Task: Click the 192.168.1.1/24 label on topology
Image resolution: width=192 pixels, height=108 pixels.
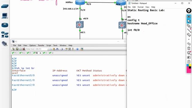Action: (71, 9)
